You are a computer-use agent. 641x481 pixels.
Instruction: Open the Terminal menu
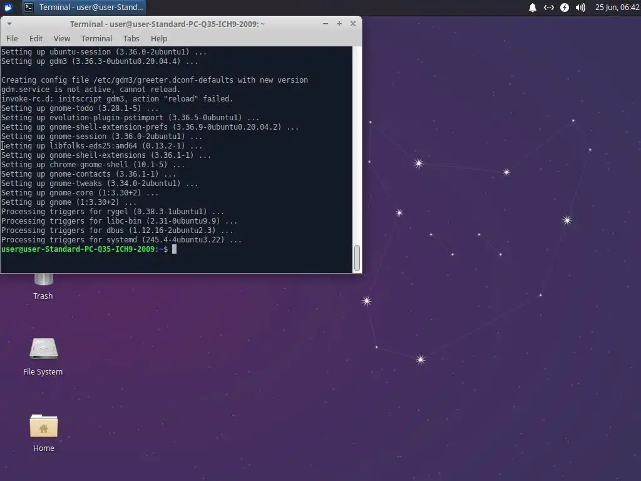(x=96, y=38)
